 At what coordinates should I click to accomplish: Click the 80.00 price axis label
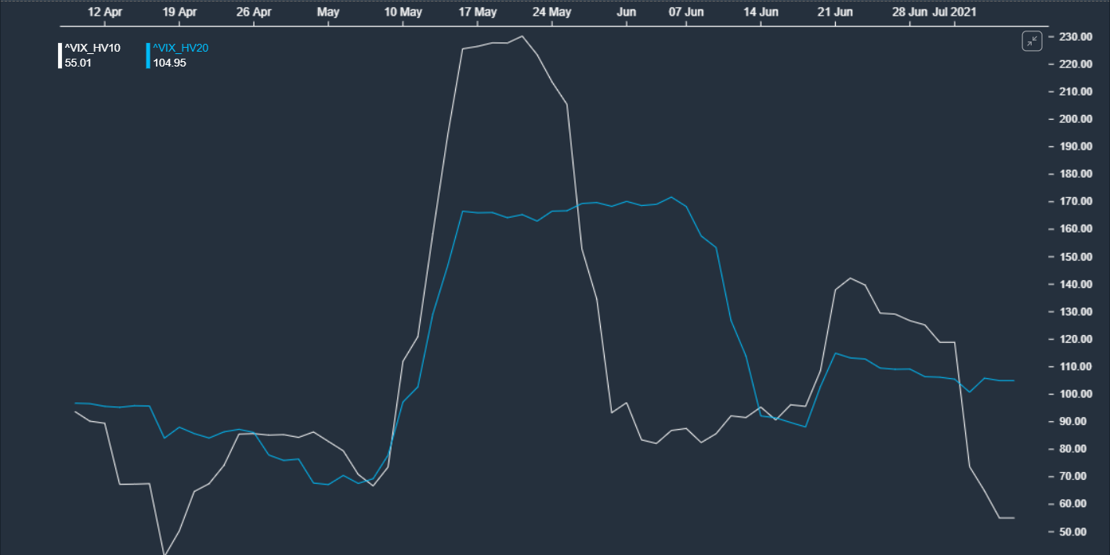[1073, 449]
